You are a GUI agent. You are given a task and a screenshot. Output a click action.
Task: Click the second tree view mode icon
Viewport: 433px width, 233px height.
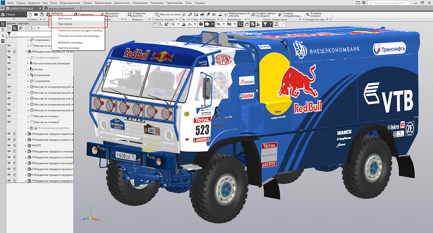tap(15, 28)
